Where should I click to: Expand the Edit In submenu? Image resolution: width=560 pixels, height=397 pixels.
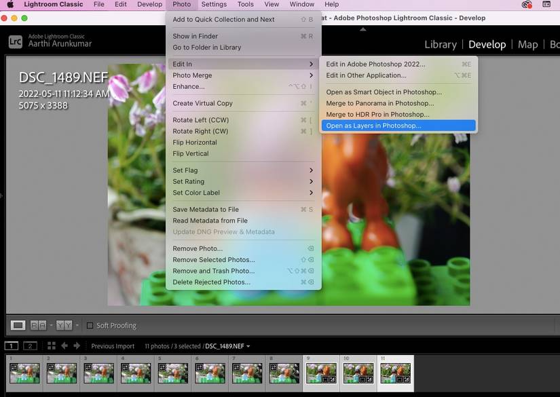coord(243,64)
